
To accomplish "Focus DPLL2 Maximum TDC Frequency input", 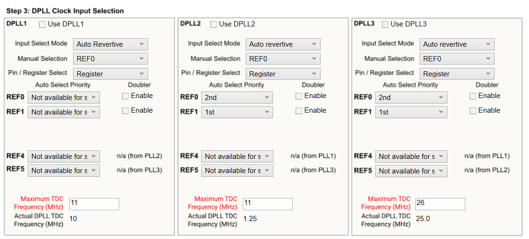I will click(267, 204).
